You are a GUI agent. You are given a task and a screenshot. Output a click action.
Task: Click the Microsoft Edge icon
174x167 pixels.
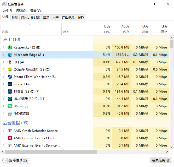point(10,55)
